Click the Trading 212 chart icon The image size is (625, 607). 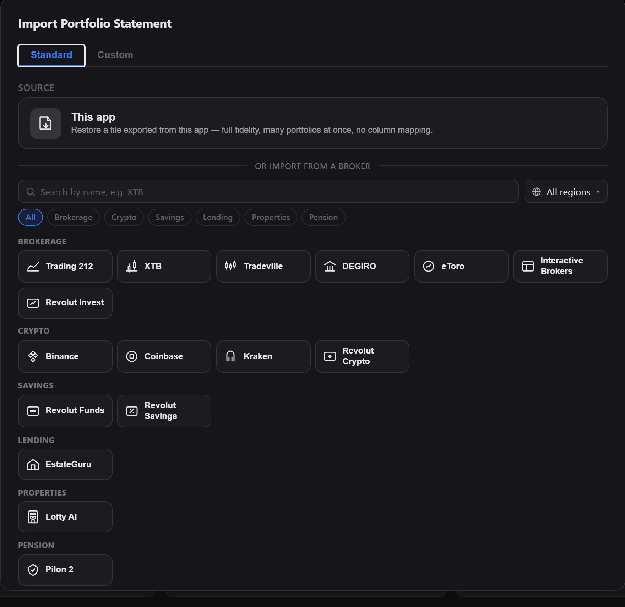(x=33, y=266)
